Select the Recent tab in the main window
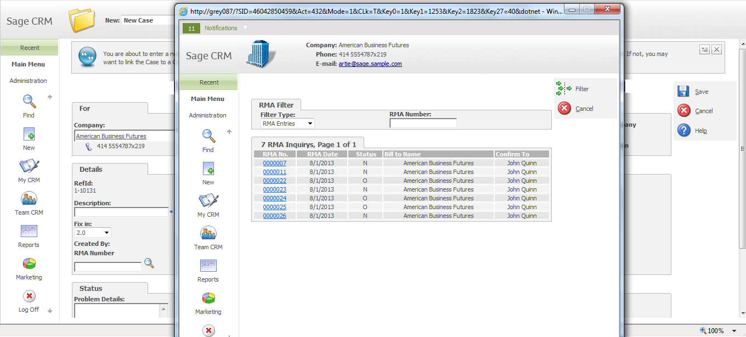746x337 pixels. point(30,48)
